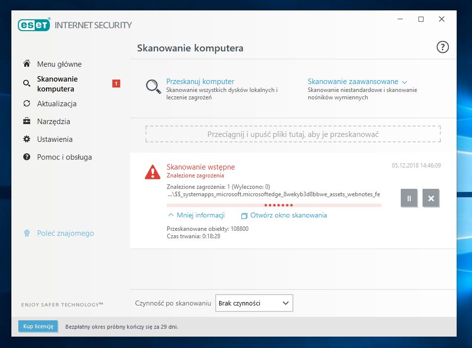Click Czas trwania: 0:18:28 text
472x348 pixels.
[193, 236]
